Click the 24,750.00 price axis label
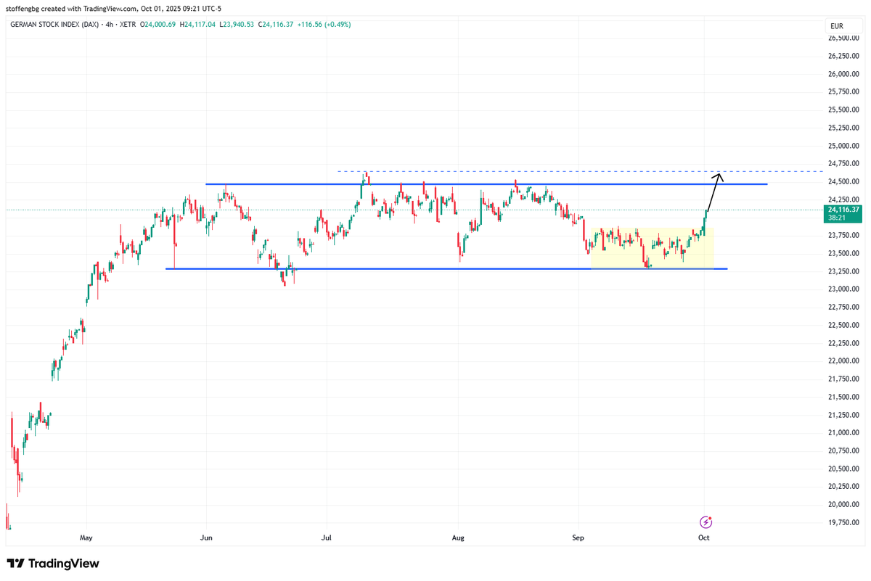871x581 pixels. tap(844, 164)
